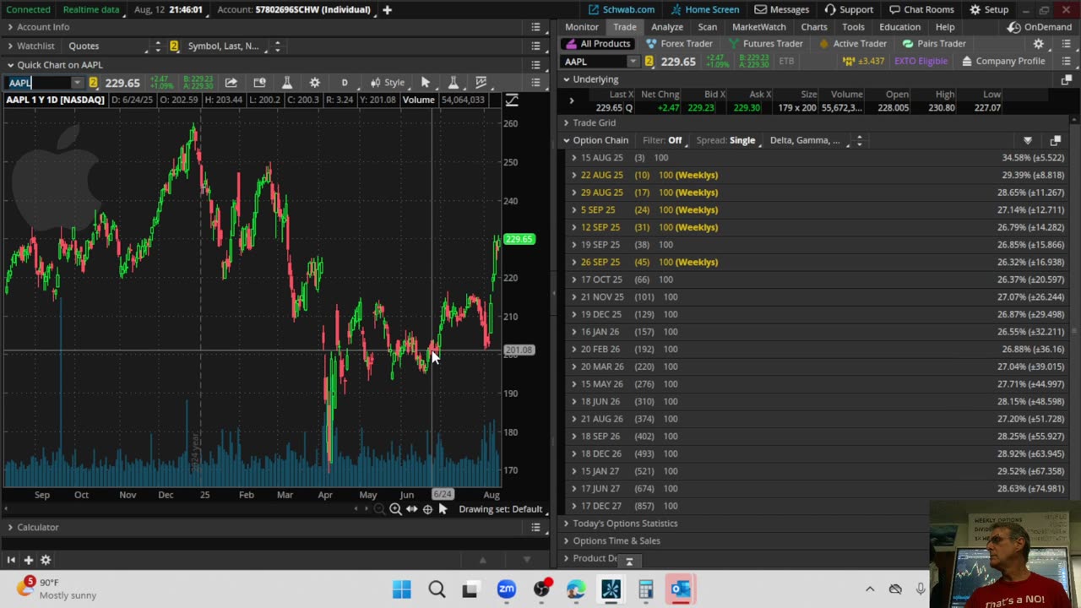The width and height of the screenshot is (1081, 608).
Task: Open Microsoft Edge from the taskbar
Action: [576, 589]
